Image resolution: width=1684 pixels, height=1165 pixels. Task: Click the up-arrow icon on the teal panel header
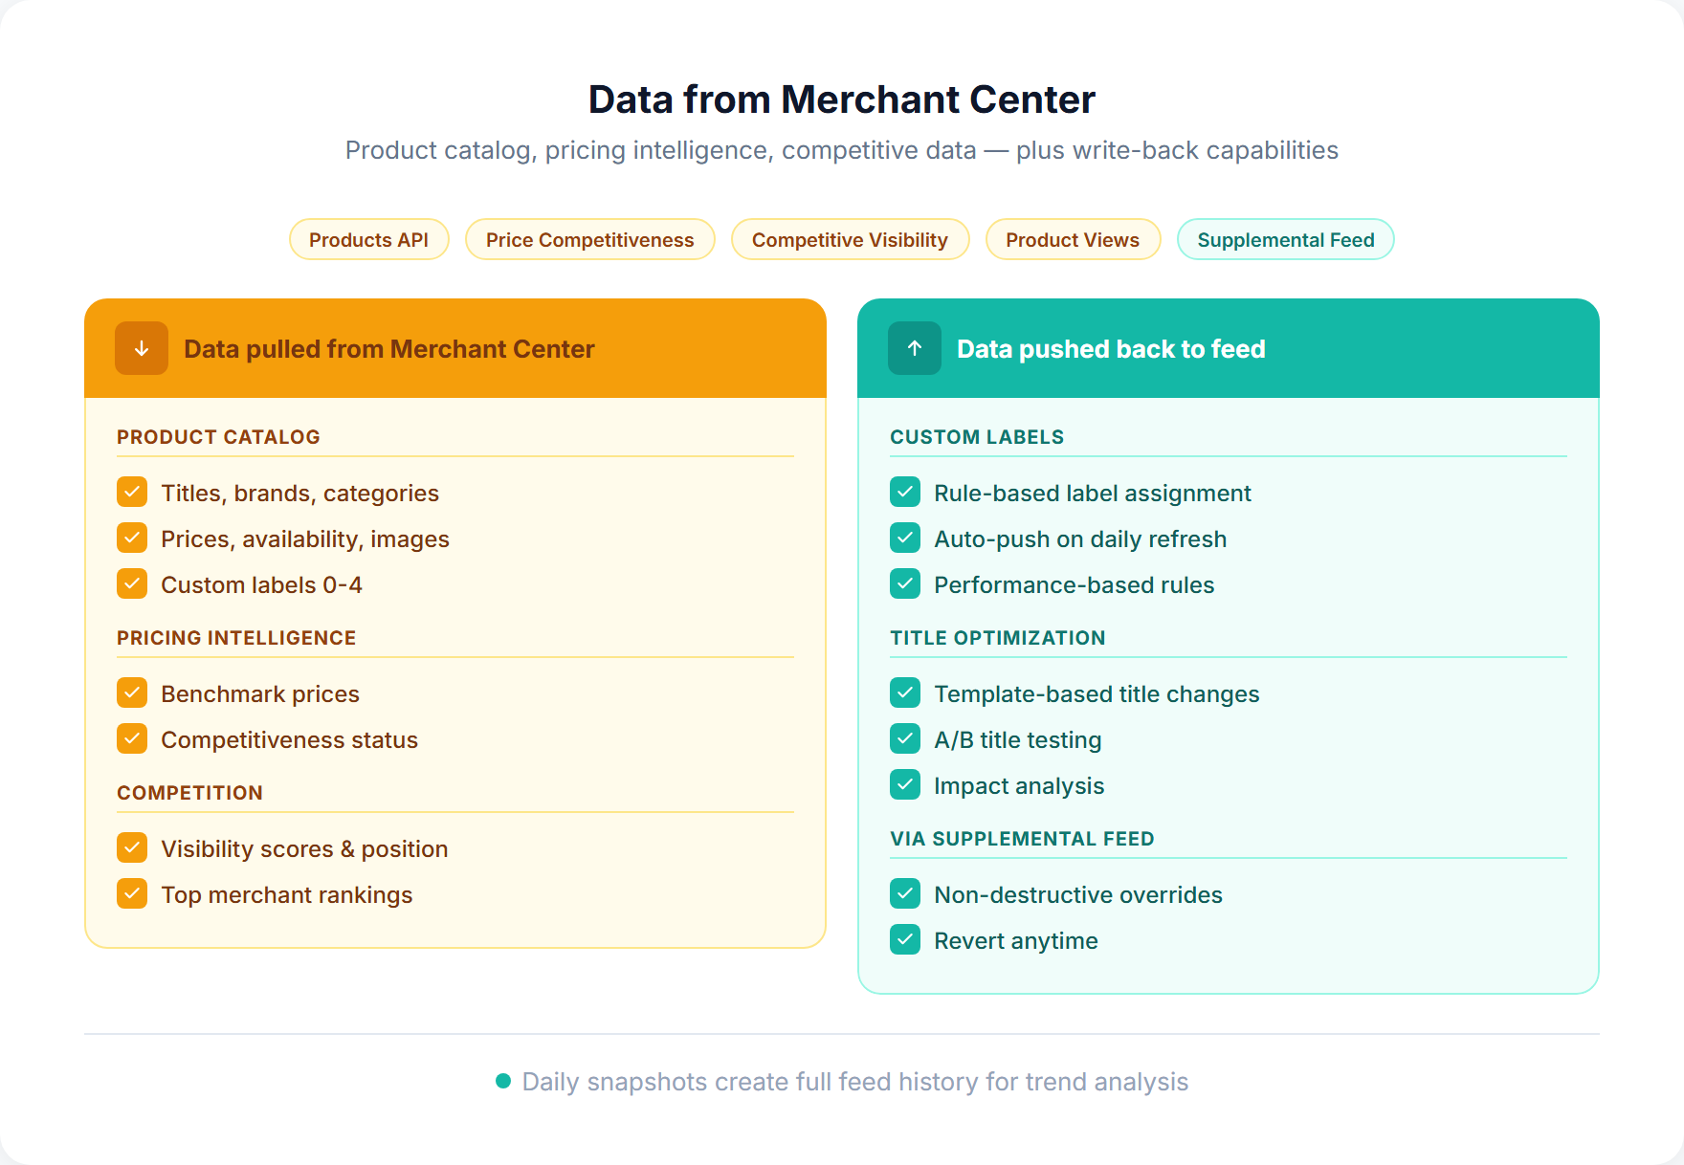tap(914, 348)
